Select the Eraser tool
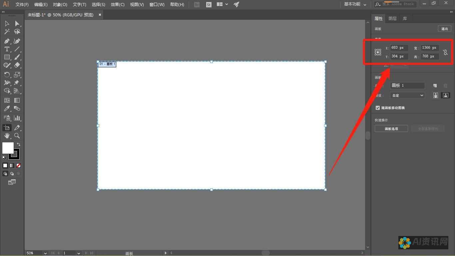The height and width of the screenshot is (256, 455). click(17, 65)
